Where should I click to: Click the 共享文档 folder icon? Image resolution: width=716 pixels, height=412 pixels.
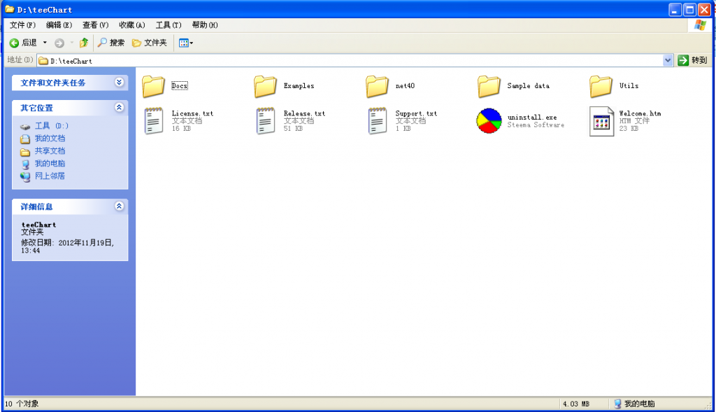click(25, 152)
